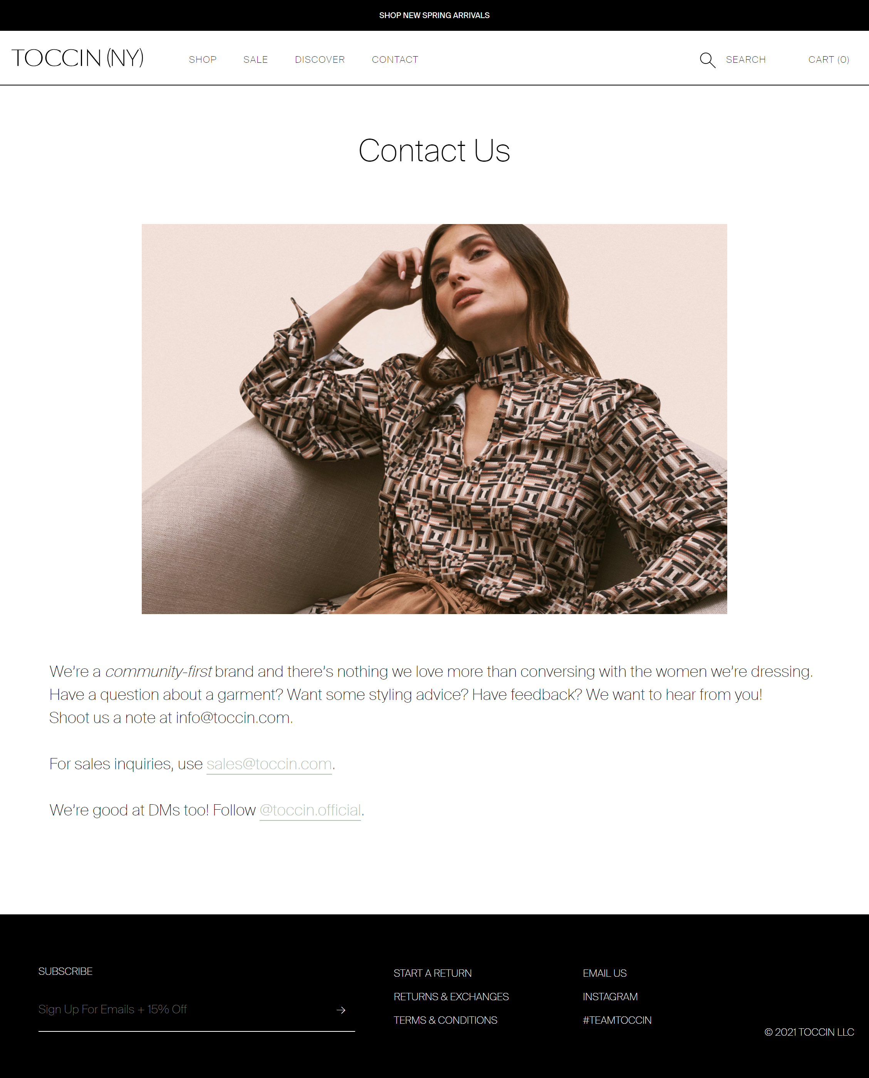
Task: Click the model photo on Contact page
Action: 434,419
